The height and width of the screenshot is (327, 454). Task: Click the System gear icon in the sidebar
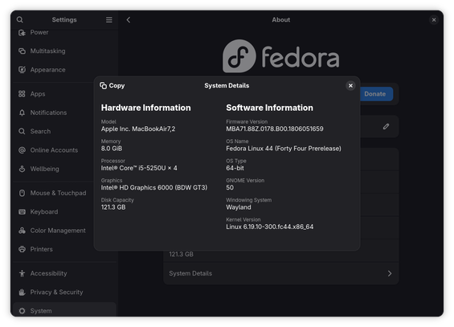(22, 311)
